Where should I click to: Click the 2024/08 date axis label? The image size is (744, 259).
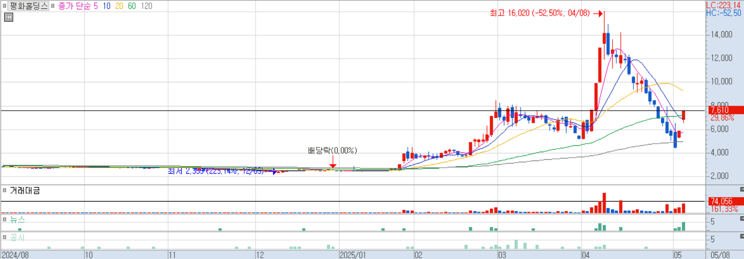tap(15, 255)
